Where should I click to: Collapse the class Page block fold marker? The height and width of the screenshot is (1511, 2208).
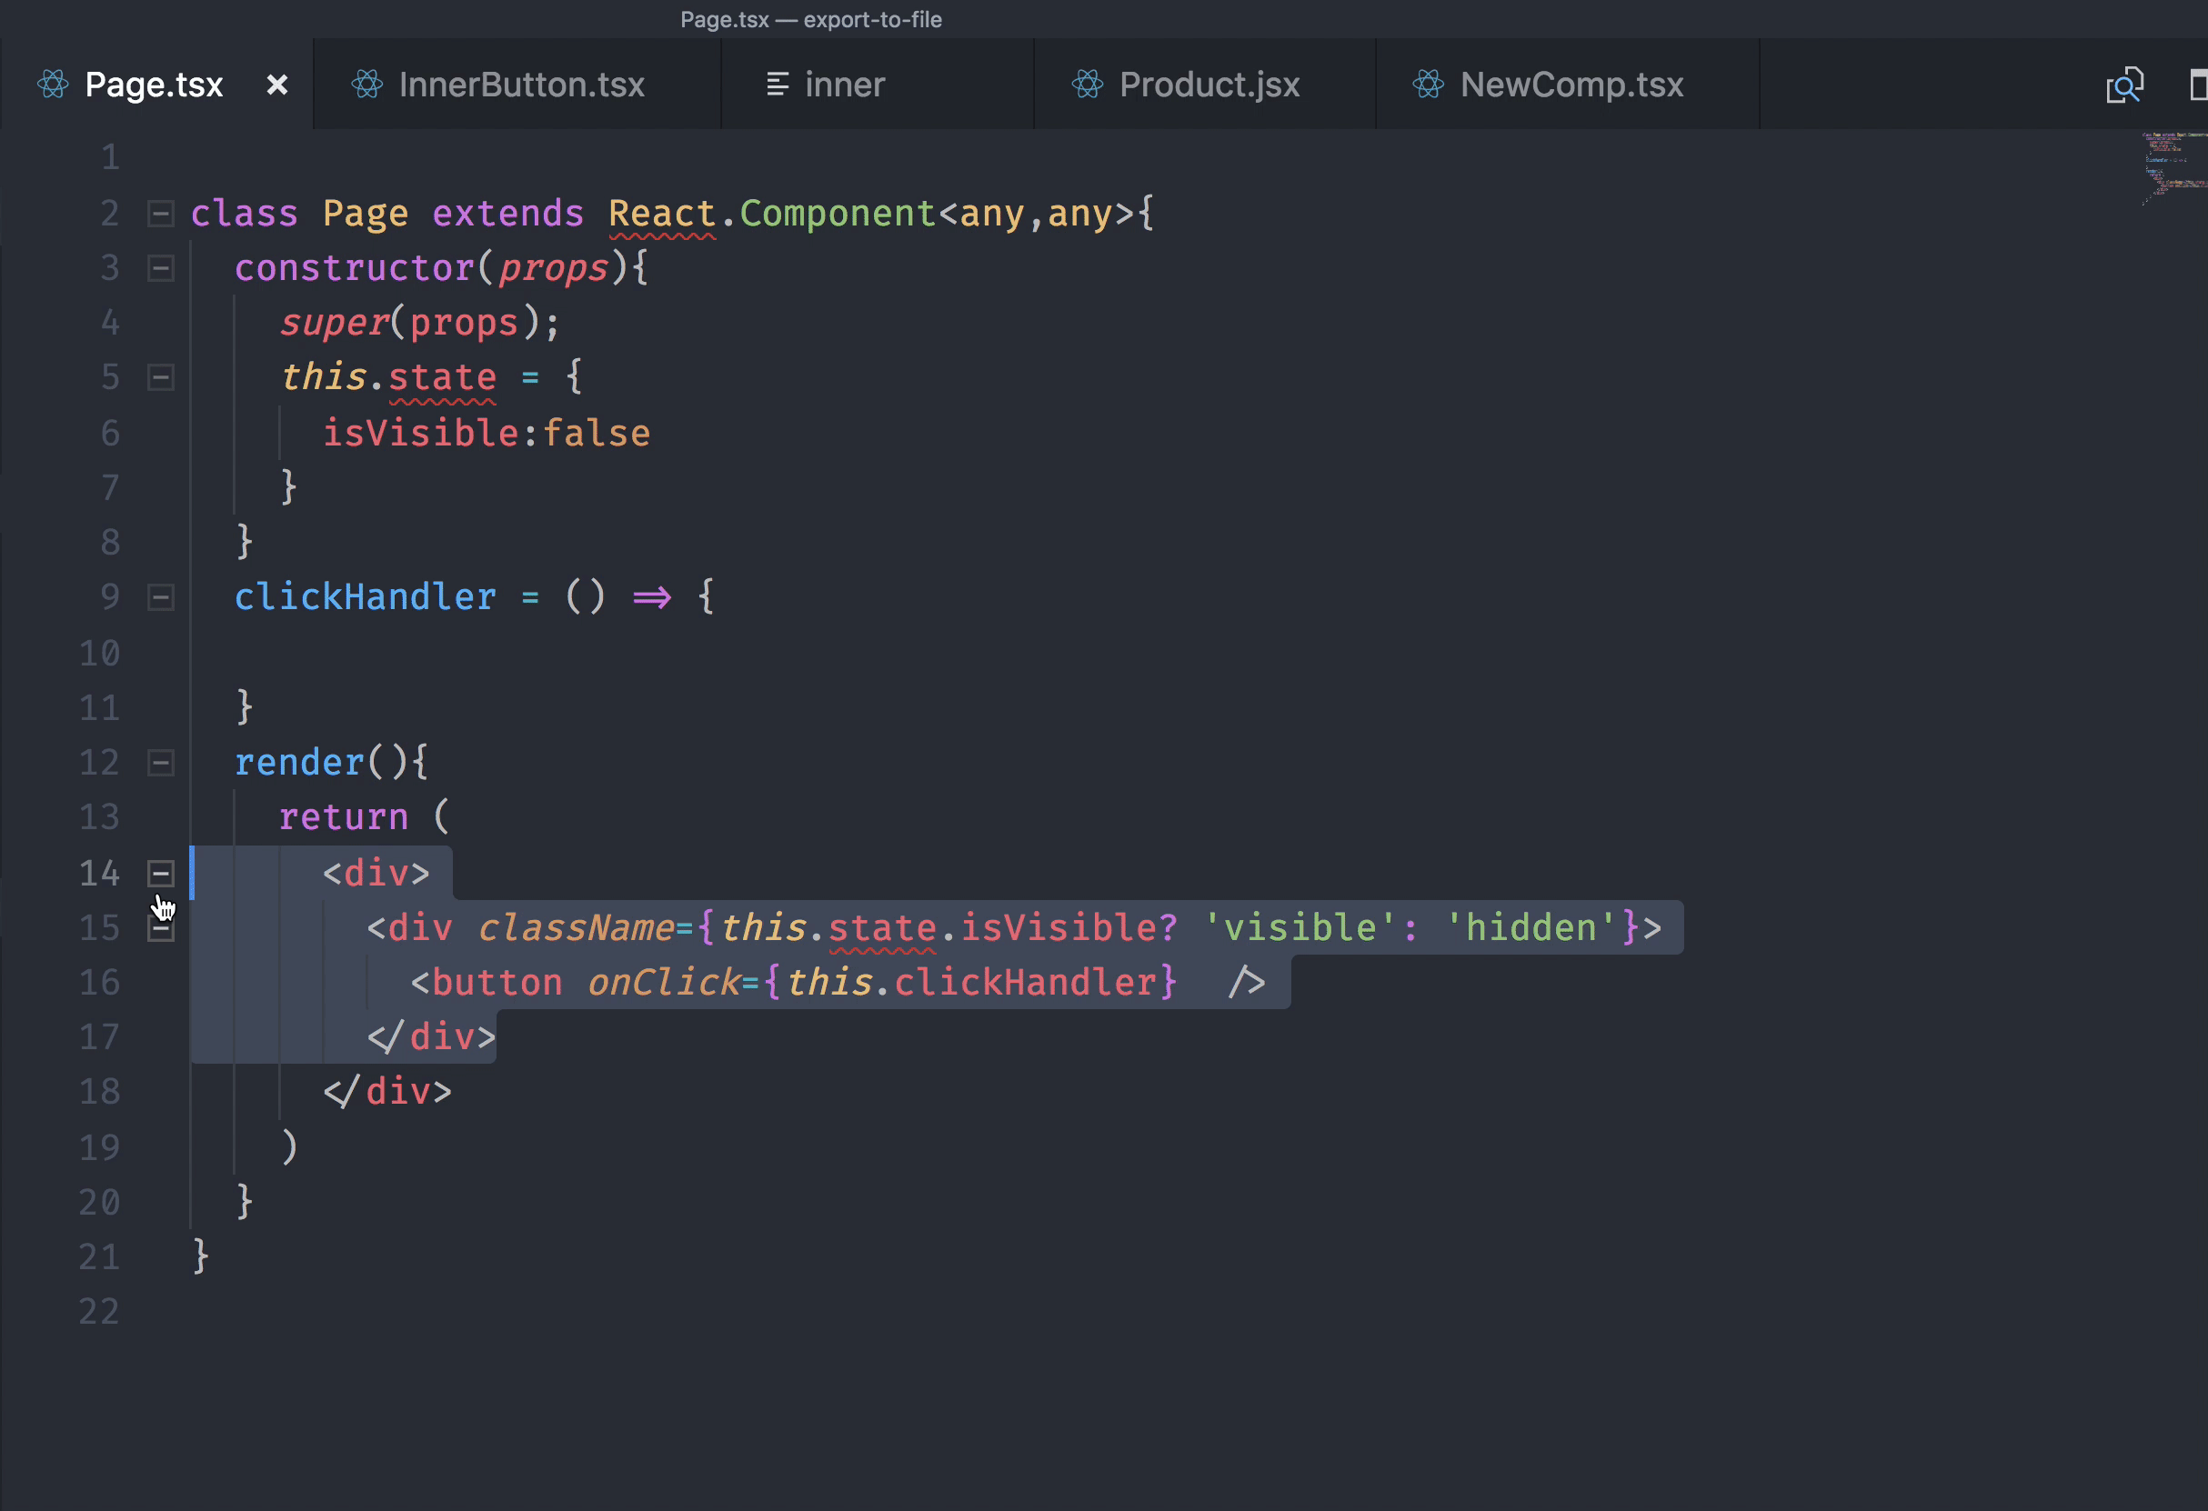click(161, 214)
